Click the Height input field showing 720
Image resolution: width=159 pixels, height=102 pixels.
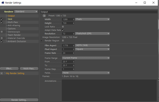click(x=67, y=23)
